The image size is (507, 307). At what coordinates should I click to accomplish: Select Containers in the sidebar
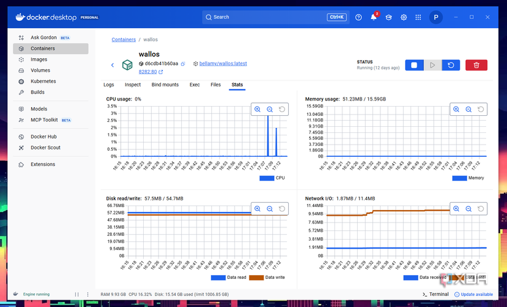[x=51, y=48]
